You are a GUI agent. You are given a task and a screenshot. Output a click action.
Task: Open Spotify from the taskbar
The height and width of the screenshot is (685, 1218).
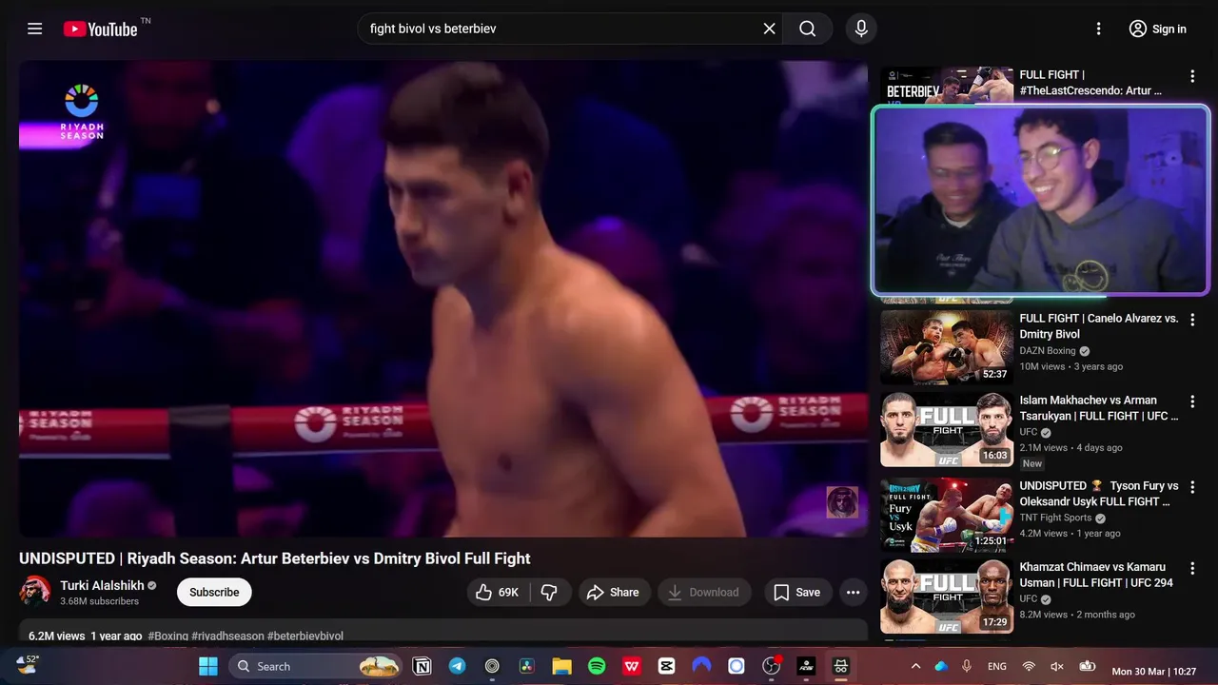click(597, 666)
